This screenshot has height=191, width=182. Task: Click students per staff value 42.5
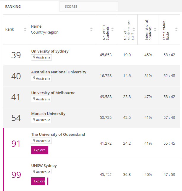point(127,118)
